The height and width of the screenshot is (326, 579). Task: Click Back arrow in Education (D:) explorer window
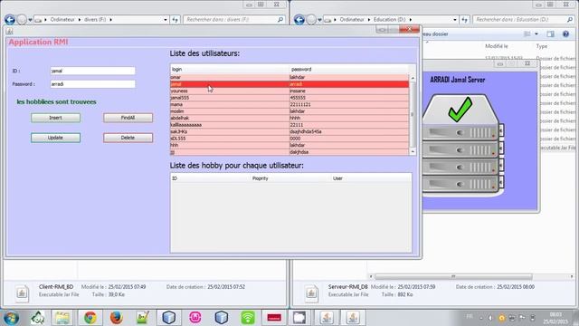[299, 19]
